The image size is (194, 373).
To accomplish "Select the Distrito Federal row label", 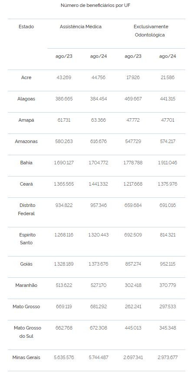I will click(26, 210).
